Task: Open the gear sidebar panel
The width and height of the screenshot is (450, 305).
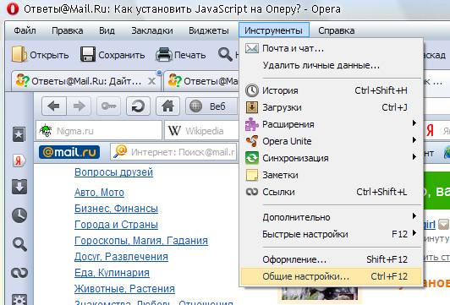Action: click(x=19, y=299)
